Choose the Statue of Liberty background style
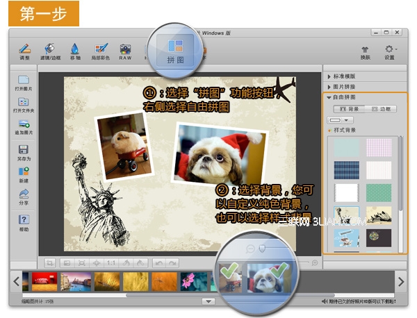This screenshot has height=318, width=417. tap(347, 215)
